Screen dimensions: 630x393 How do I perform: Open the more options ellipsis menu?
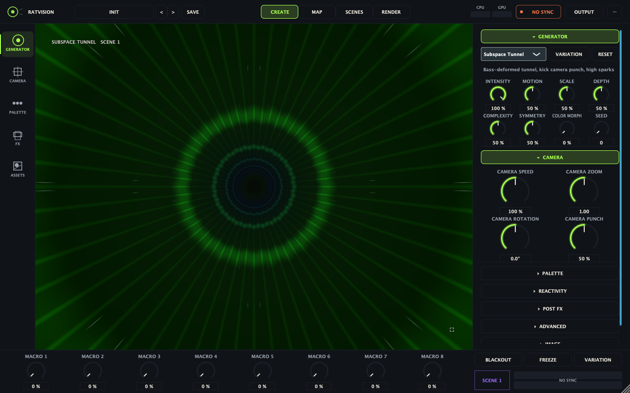pyautogui.click(x=614, y=12)
